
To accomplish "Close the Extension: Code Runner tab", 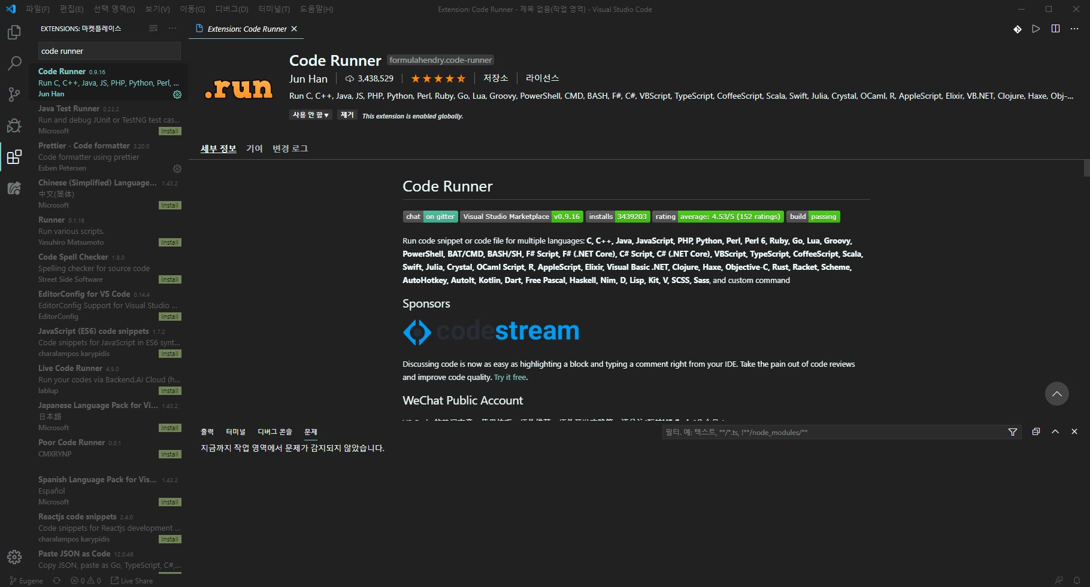I will (x=294, y=29).
